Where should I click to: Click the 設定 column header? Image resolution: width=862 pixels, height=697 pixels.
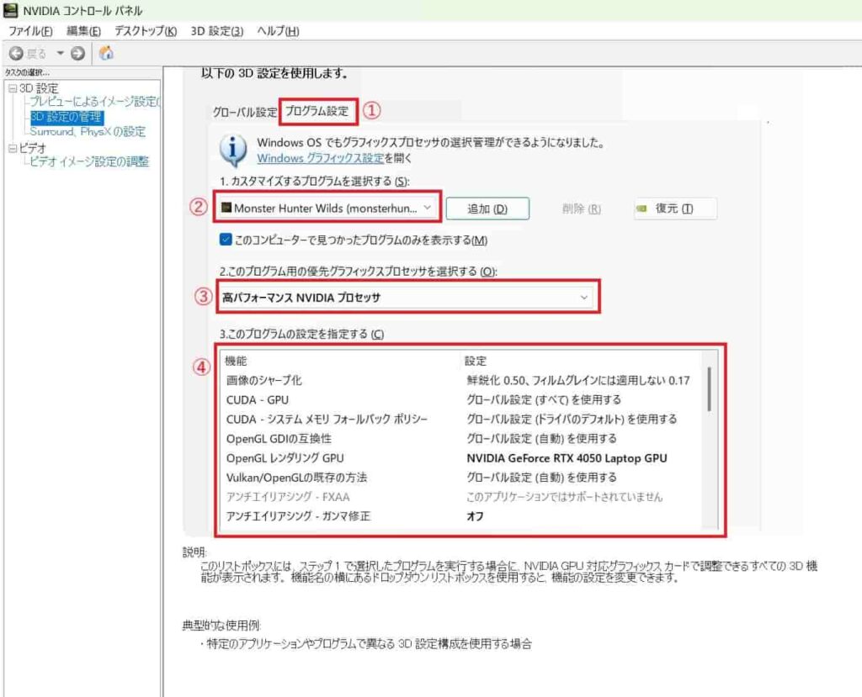tap(476, 361)
